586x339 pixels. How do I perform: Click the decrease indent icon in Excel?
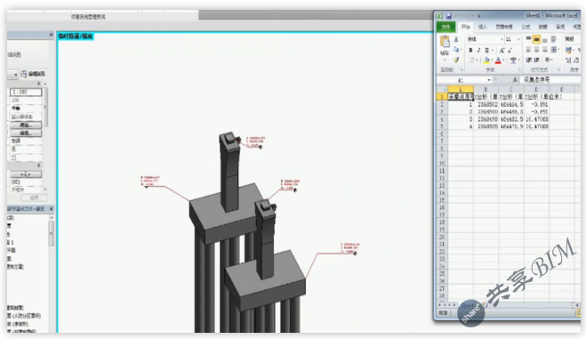coord(529,60)
